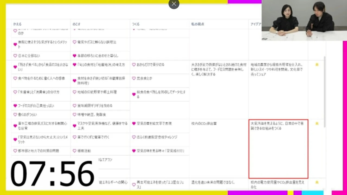Select the つくる column header
Image resolution: width=347 pixels, height=195 pixels.
(x=136, y=24)
